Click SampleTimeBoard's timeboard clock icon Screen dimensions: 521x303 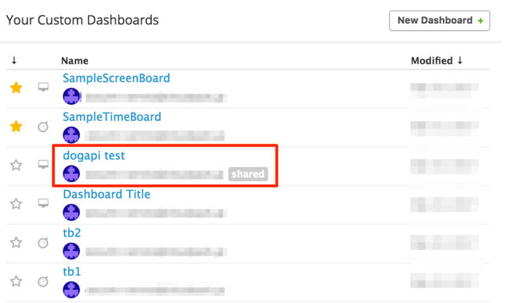pyautogui.click(x=43, y=126)
